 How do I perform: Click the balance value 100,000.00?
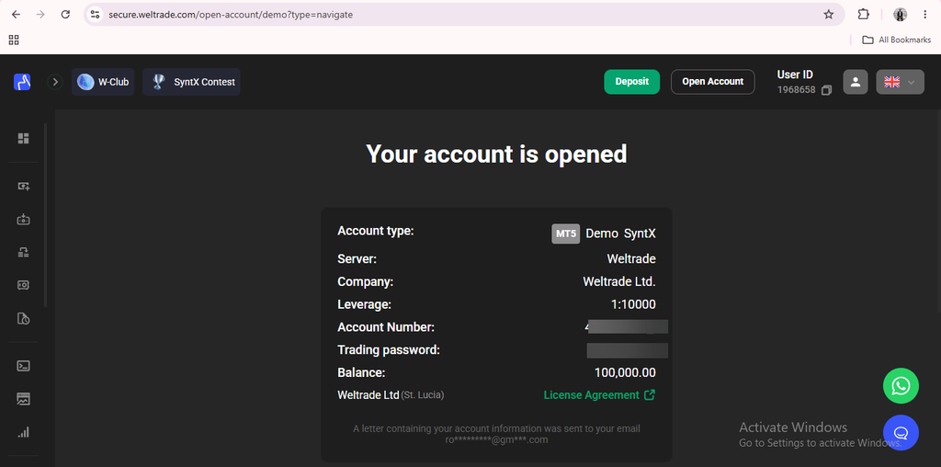pos(625,372)
